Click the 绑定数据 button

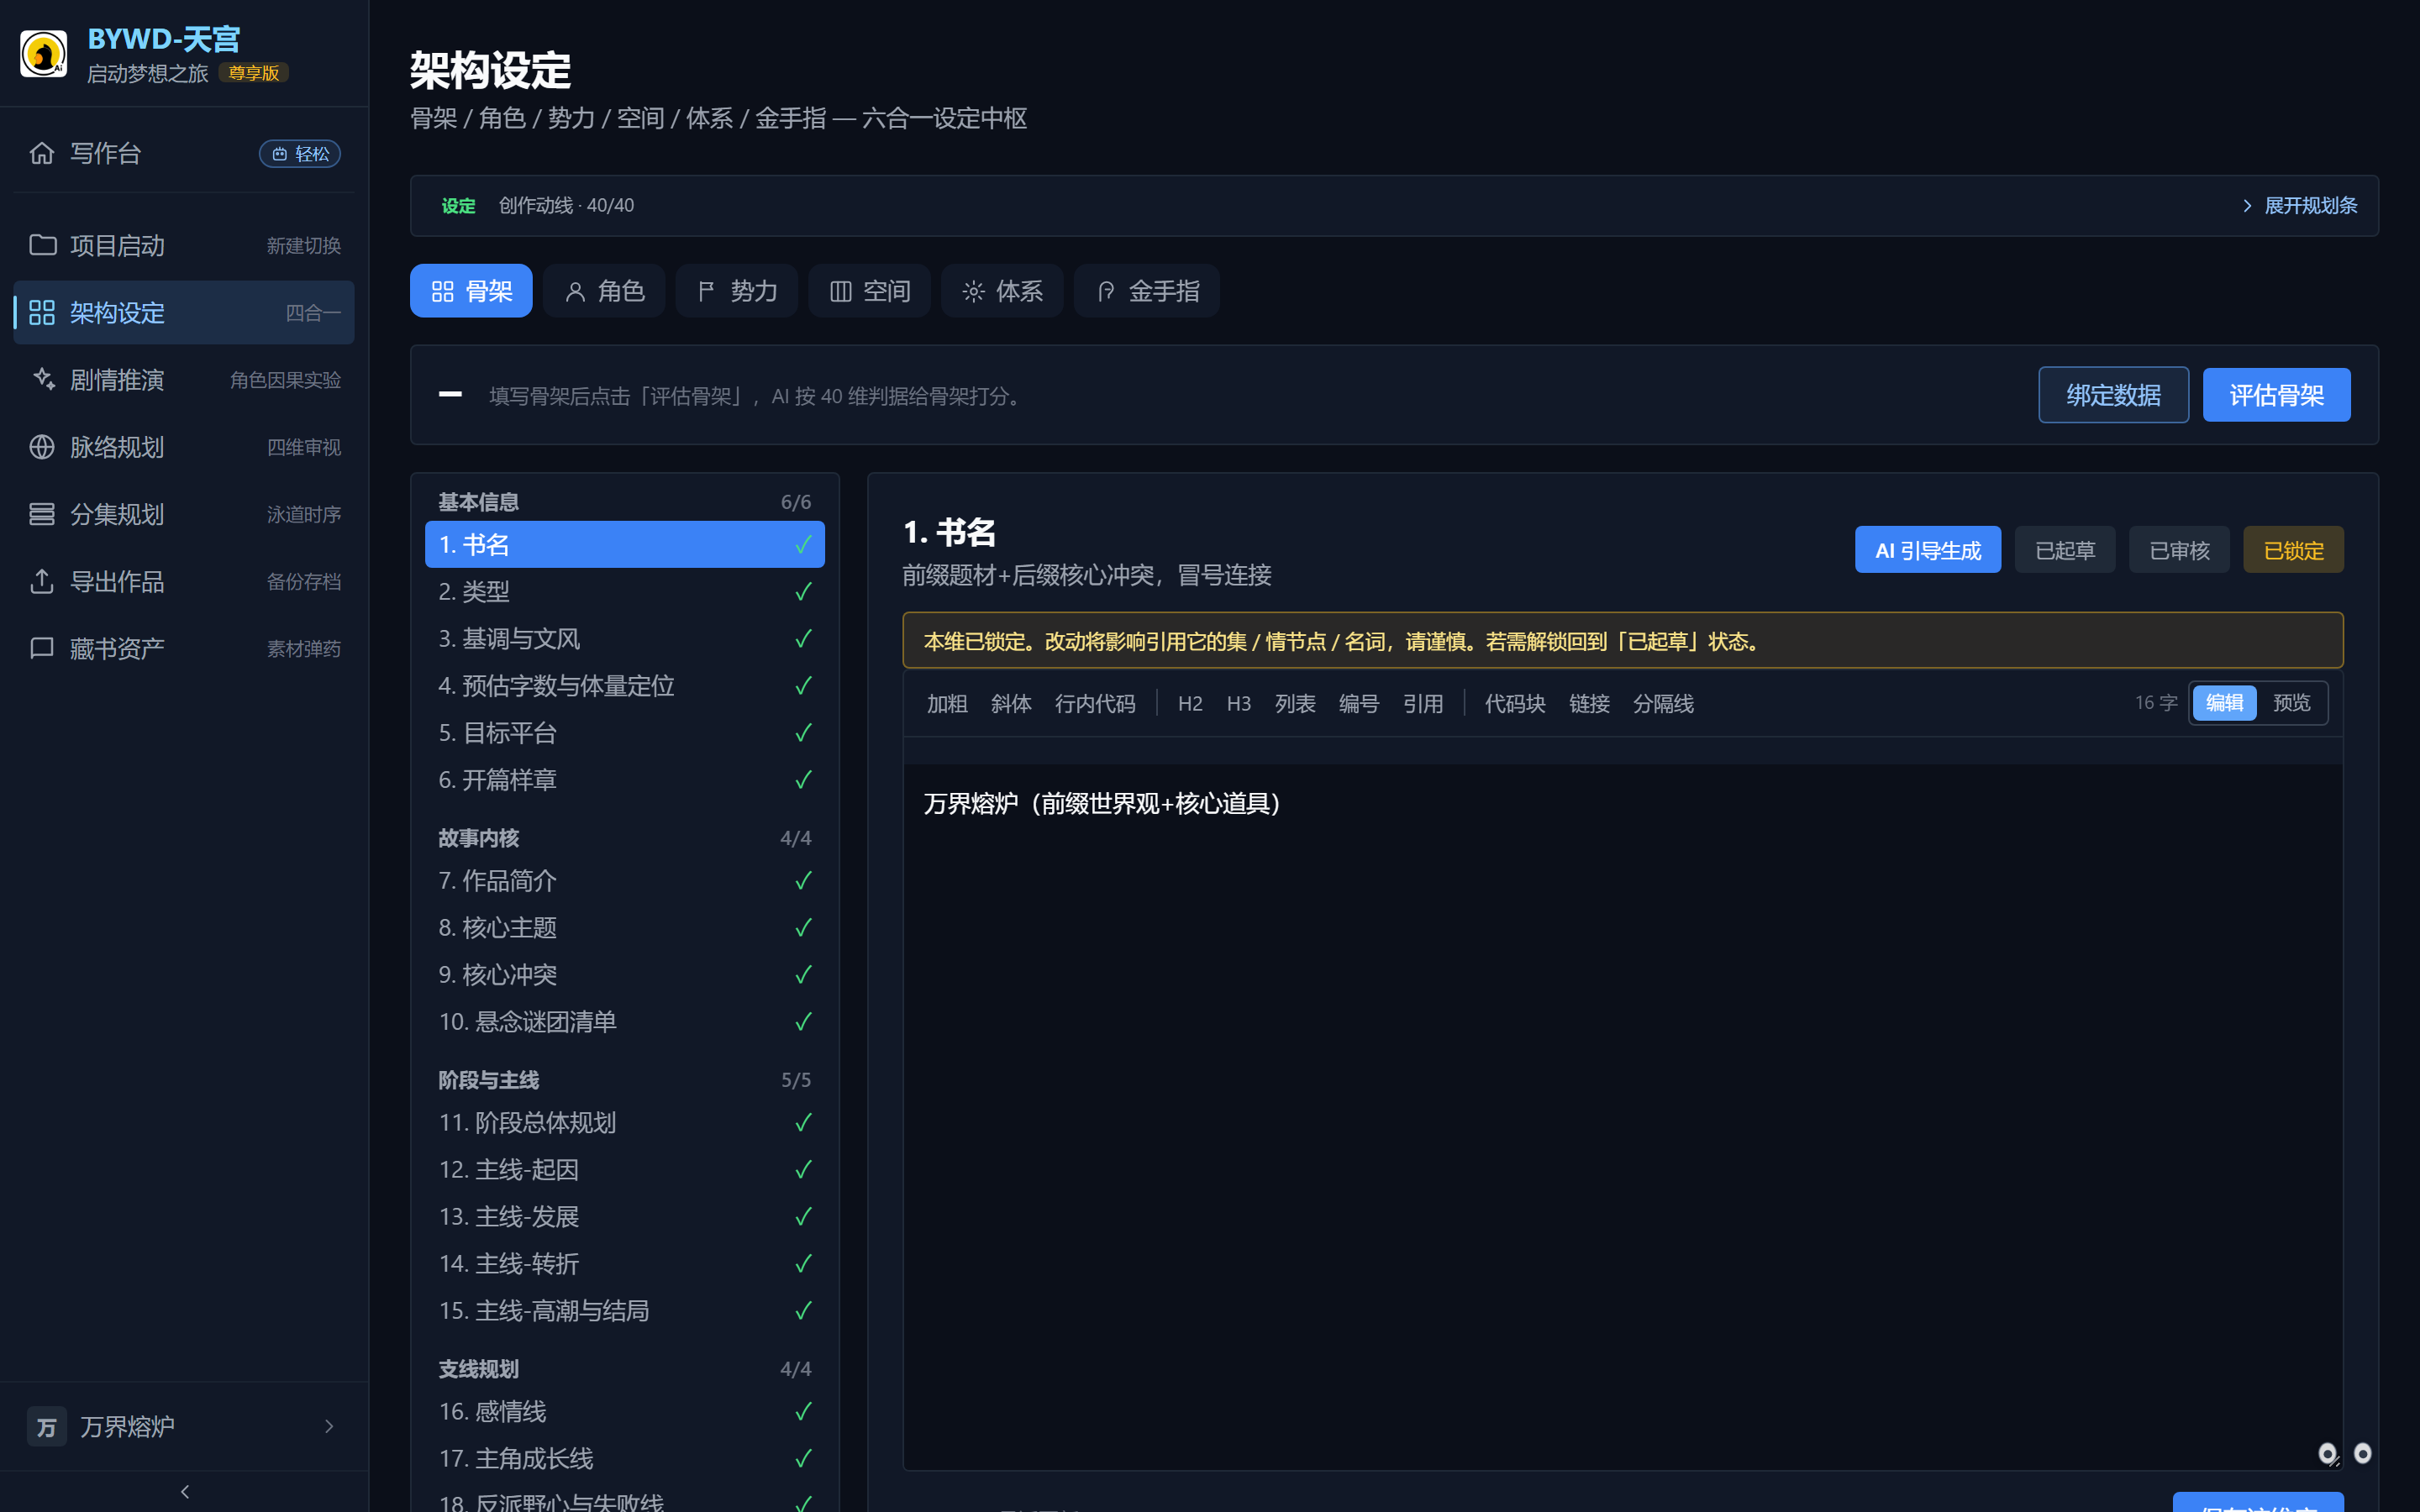point(2113,395)
